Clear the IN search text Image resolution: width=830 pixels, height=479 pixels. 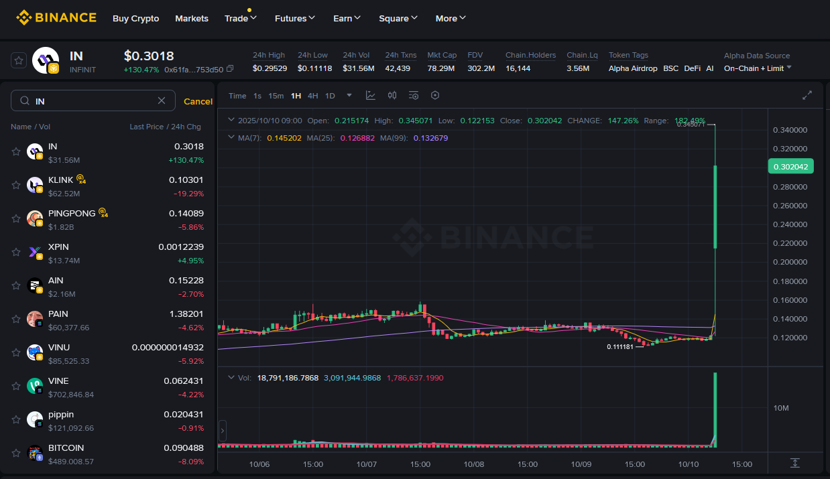tap(162, 100)
